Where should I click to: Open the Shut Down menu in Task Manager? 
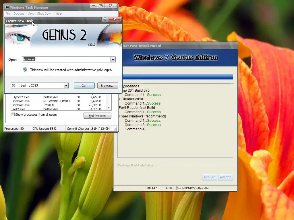pyautogui.click(x=45, y=13)
